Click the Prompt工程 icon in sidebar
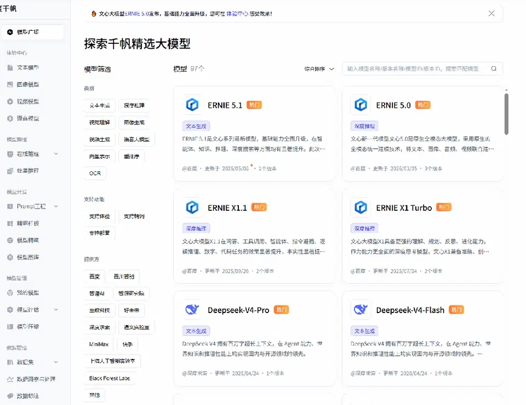The width and height of the screenshot is (526, 405). (10, 206)
